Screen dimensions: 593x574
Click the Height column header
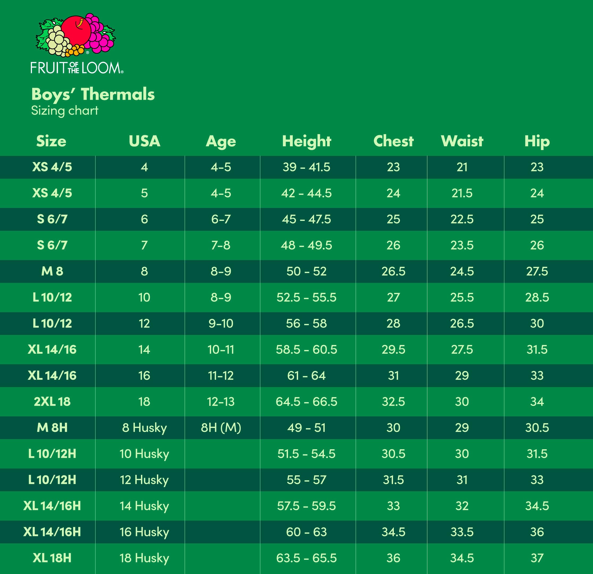307,141
